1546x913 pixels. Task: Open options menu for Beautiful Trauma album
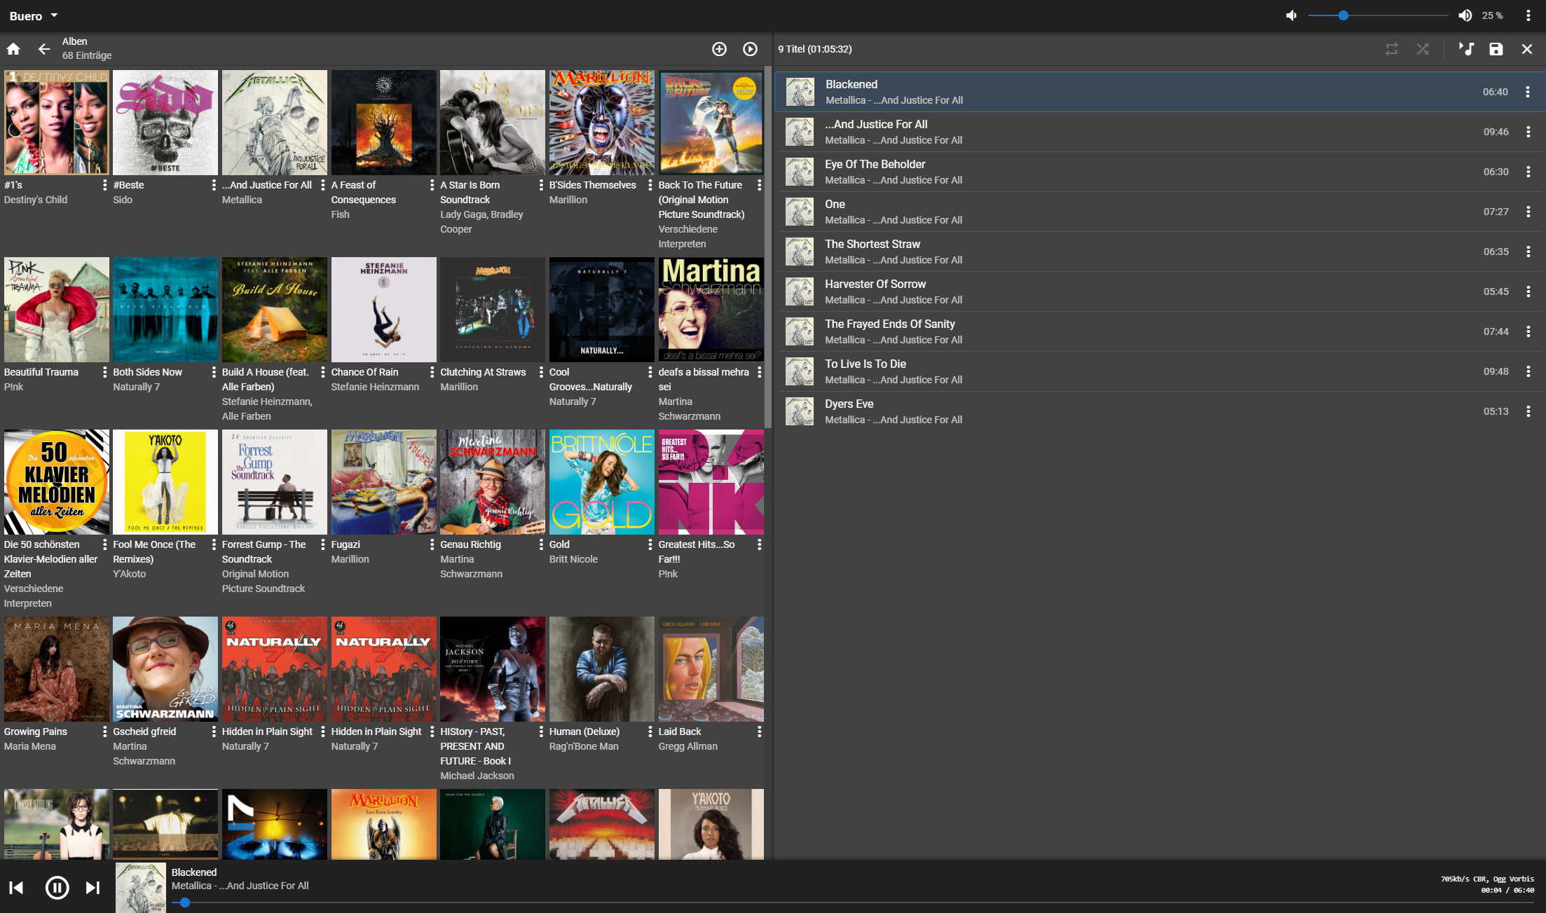(x=104, y=372)
